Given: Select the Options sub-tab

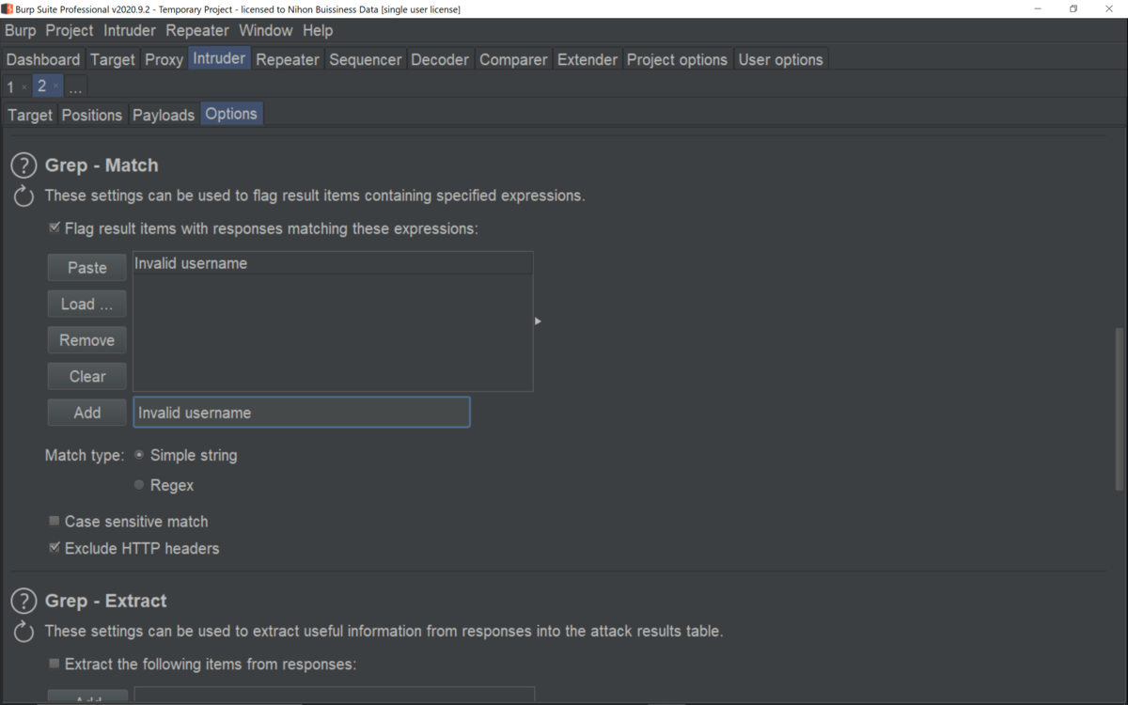Looking at the screenshot, I should click(x=231, y=114).
